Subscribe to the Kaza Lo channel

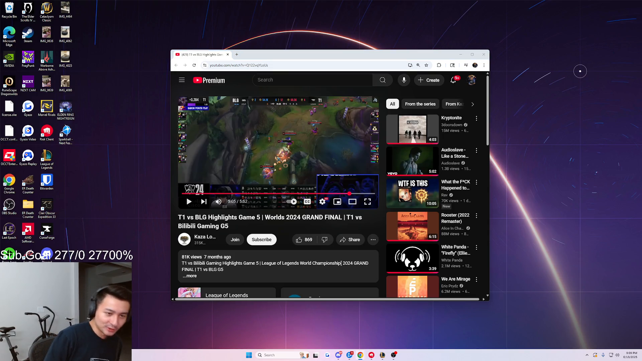[x=261, y=240]
